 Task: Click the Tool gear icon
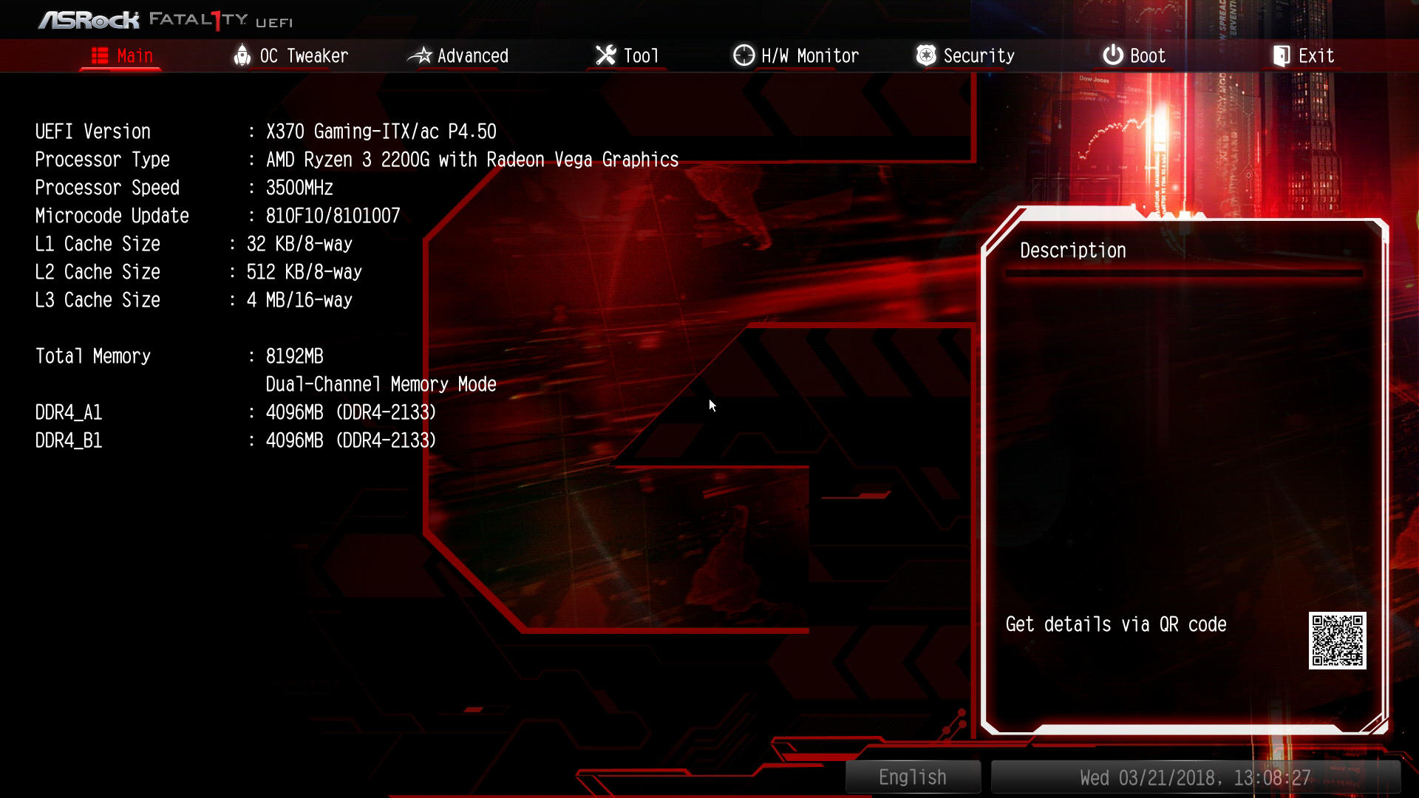606,55
